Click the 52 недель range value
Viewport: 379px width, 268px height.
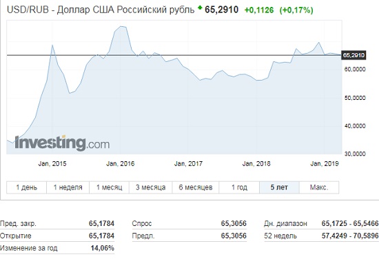(350, 236)
